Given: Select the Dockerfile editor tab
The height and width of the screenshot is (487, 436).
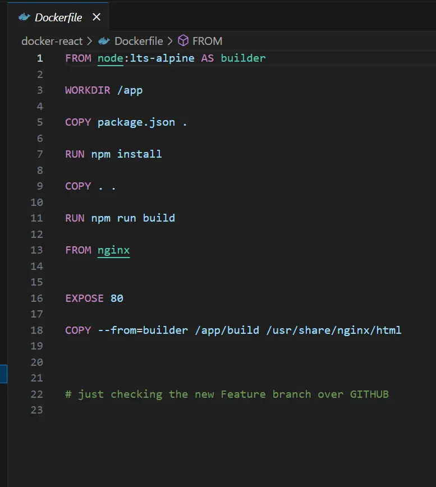Looking at the screenshot, I should coord(58,17).
